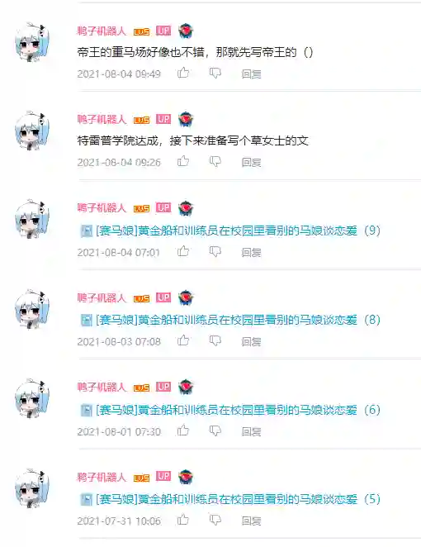The width and height of the screenshot is (421, 547).
Task: Like the comment posted 2021-08-04 09:26
Action: click(x=183, y=161)
